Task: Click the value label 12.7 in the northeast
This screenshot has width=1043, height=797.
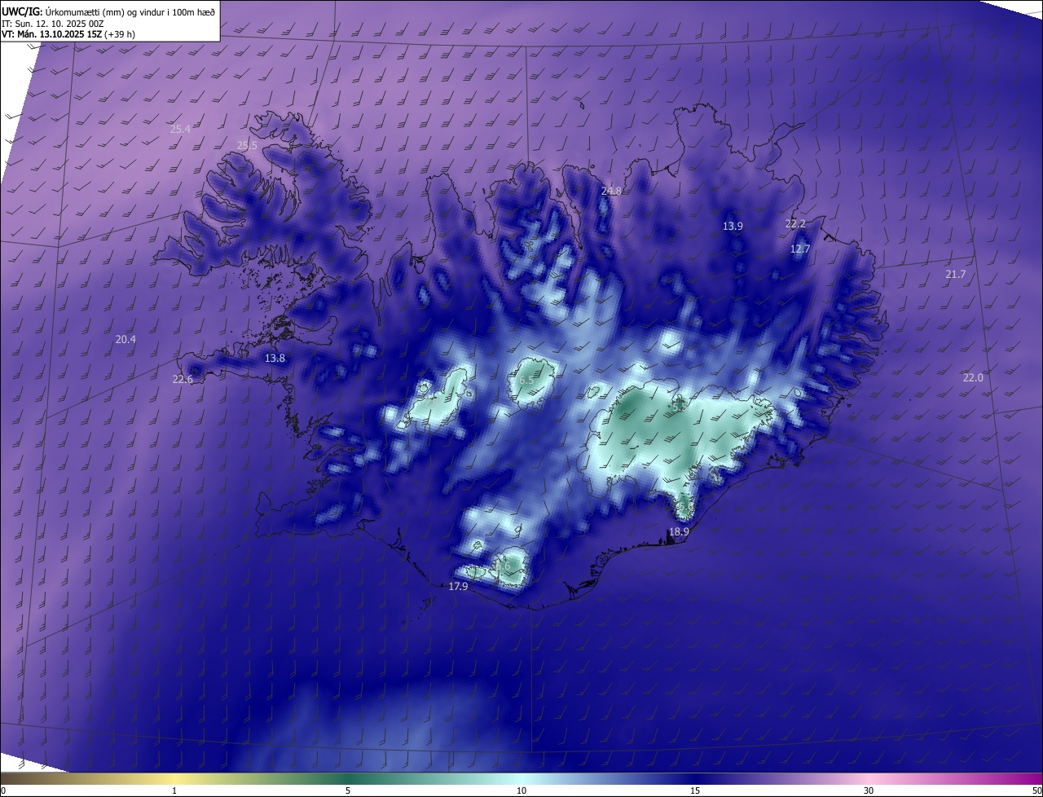Action: [x=800, y=249]
